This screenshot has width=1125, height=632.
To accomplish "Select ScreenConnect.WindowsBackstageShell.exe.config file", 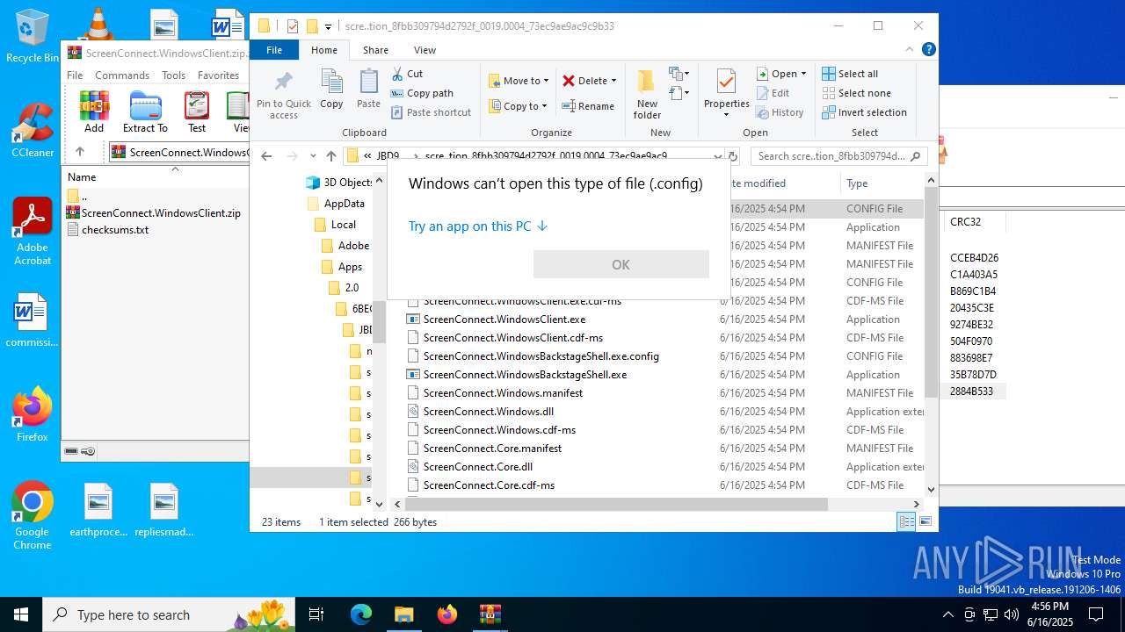I will [541, 356].
